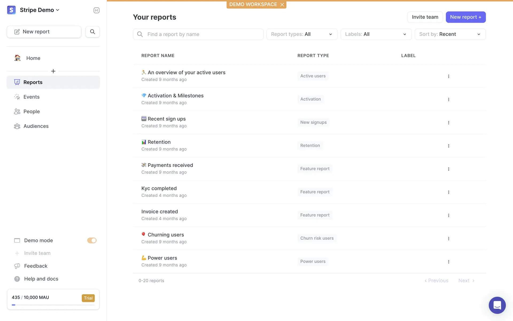Open three-dot menu for Power users report

tap(449, 262)
